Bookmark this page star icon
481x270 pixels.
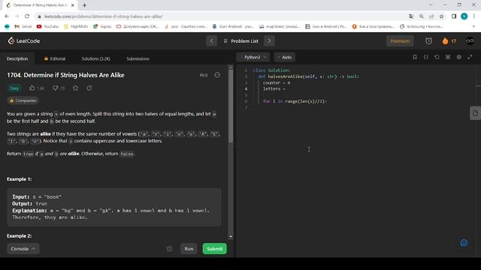point(441,16)
